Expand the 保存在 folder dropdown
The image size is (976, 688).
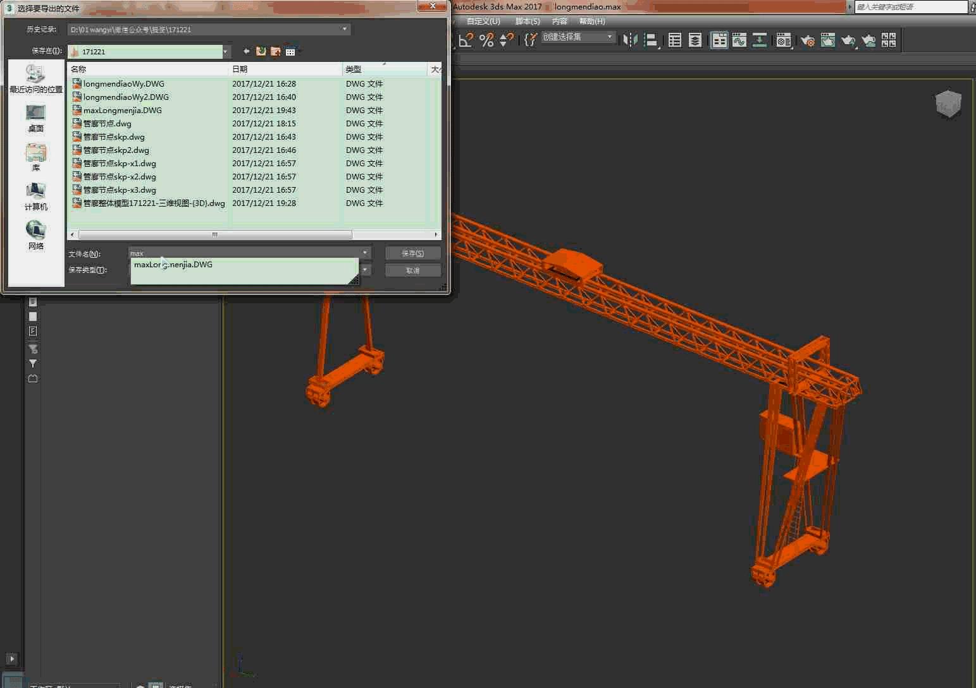point(226,51)
